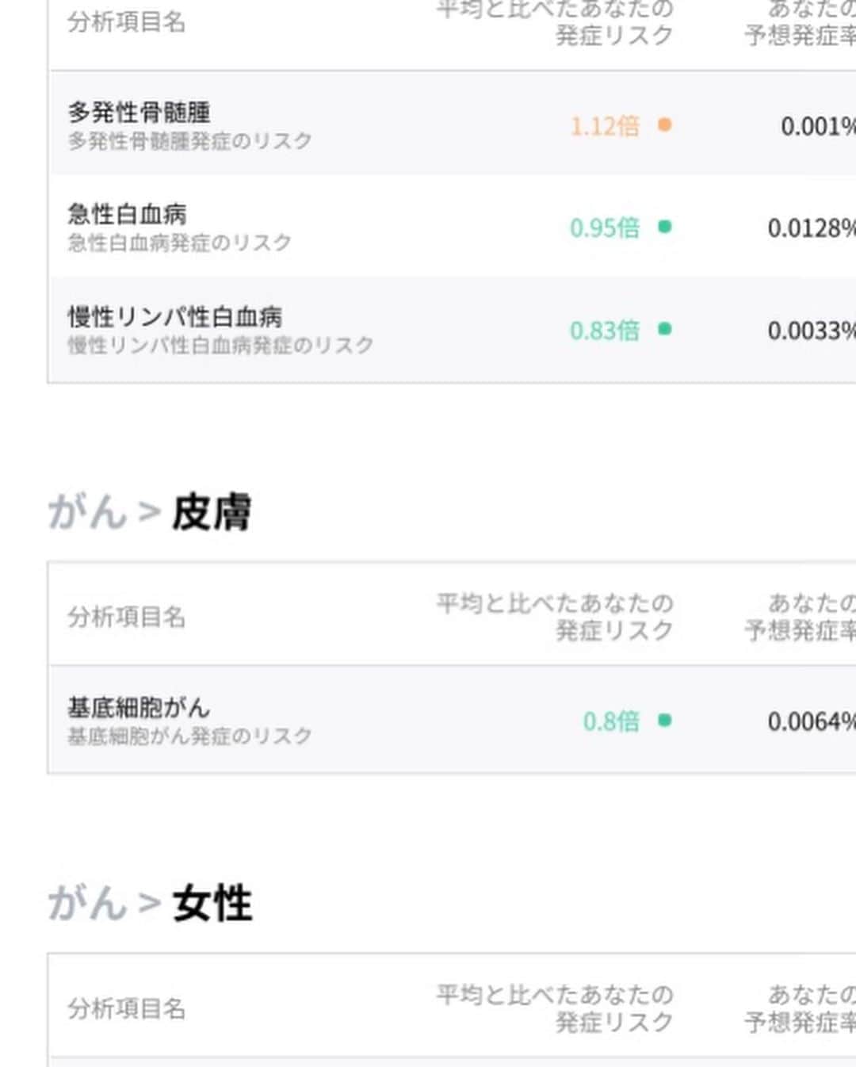
Task: Select the 0.8倍 risk value
Action: [x=611, y=721]
